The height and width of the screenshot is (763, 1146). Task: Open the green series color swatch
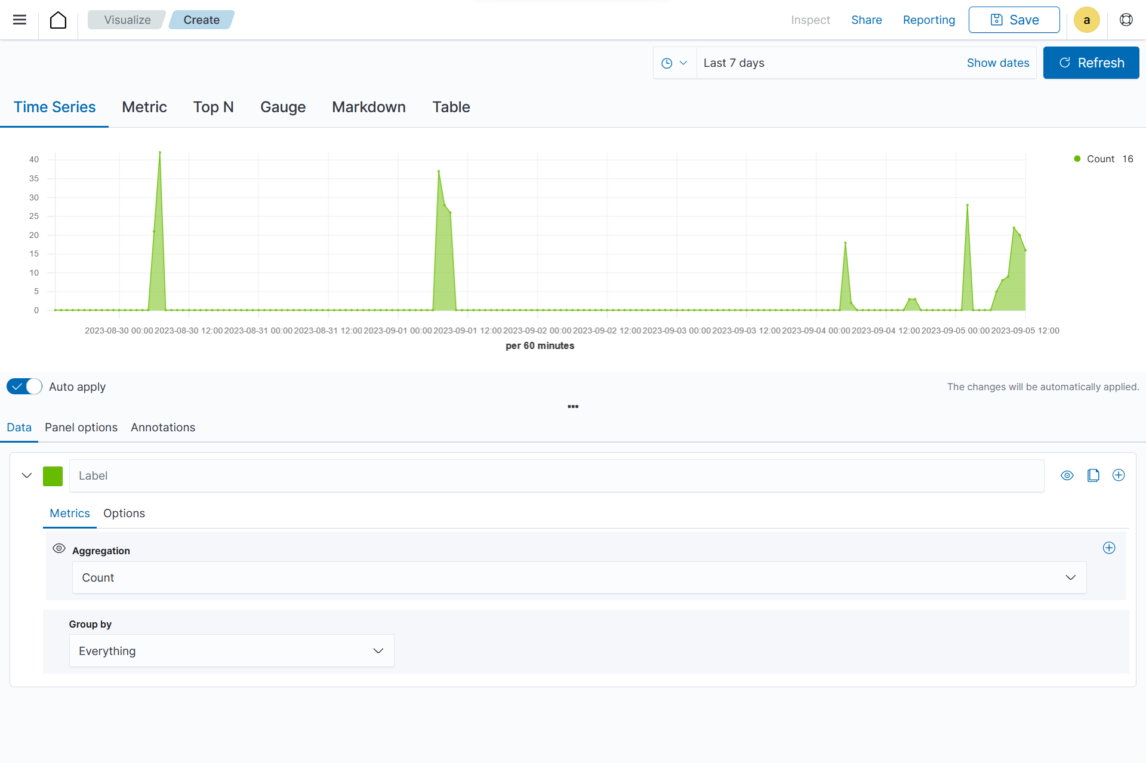click(x=53, y=476)
